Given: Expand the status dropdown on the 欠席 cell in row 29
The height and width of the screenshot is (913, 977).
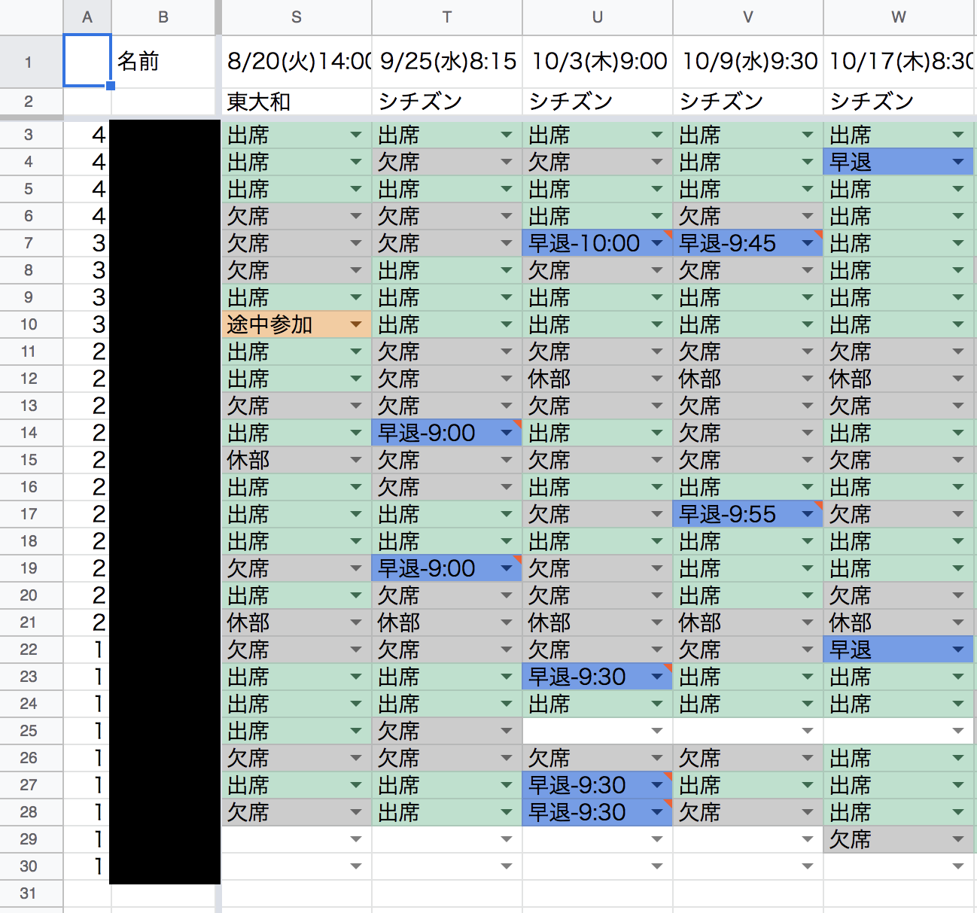Looking at the screenshot, I should tap(958, 839).
